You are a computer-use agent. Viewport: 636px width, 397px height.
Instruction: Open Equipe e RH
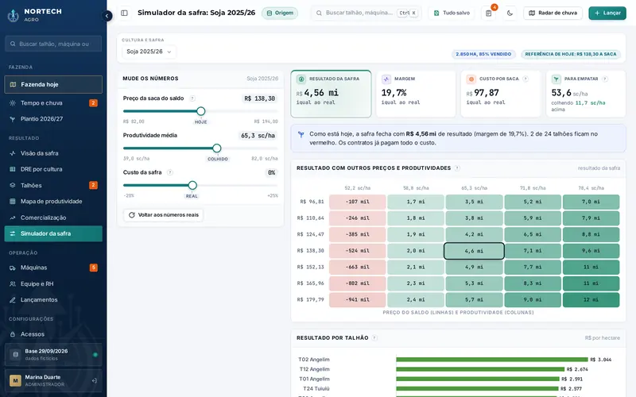coord(53,283)
